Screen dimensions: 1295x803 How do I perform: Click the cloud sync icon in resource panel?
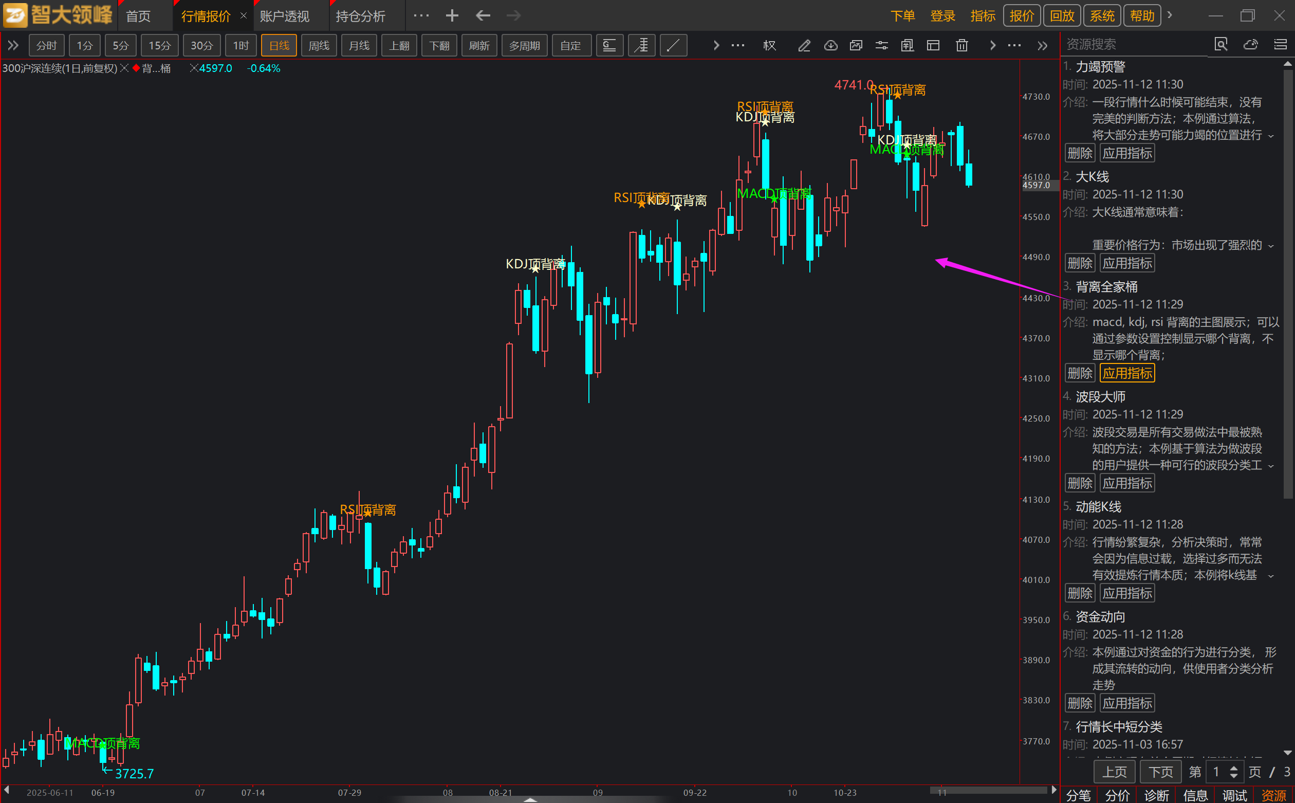(1251, 45)
